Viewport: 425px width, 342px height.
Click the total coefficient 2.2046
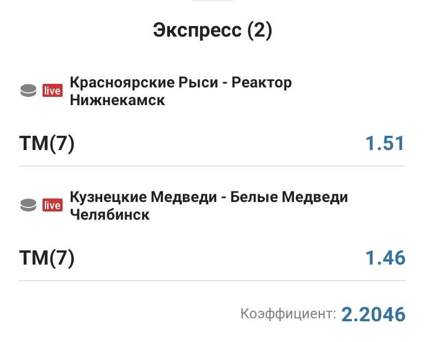pyautogui.click(x=374, y=314)
